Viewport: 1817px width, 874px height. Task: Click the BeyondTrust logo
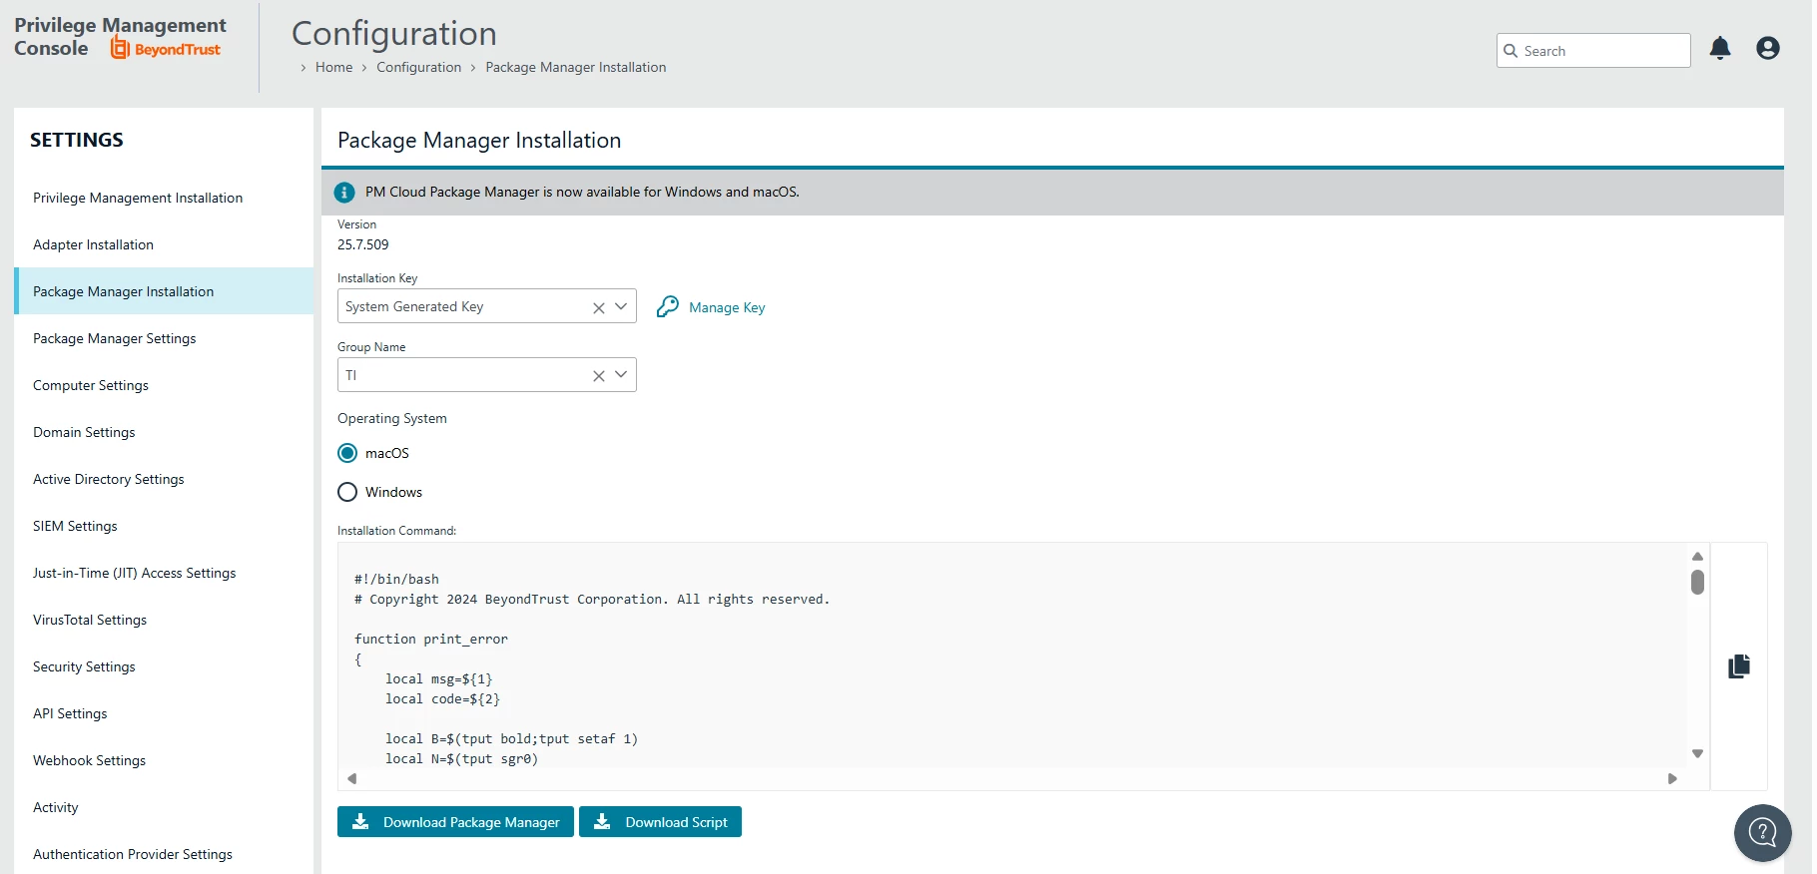click(165, 48)
